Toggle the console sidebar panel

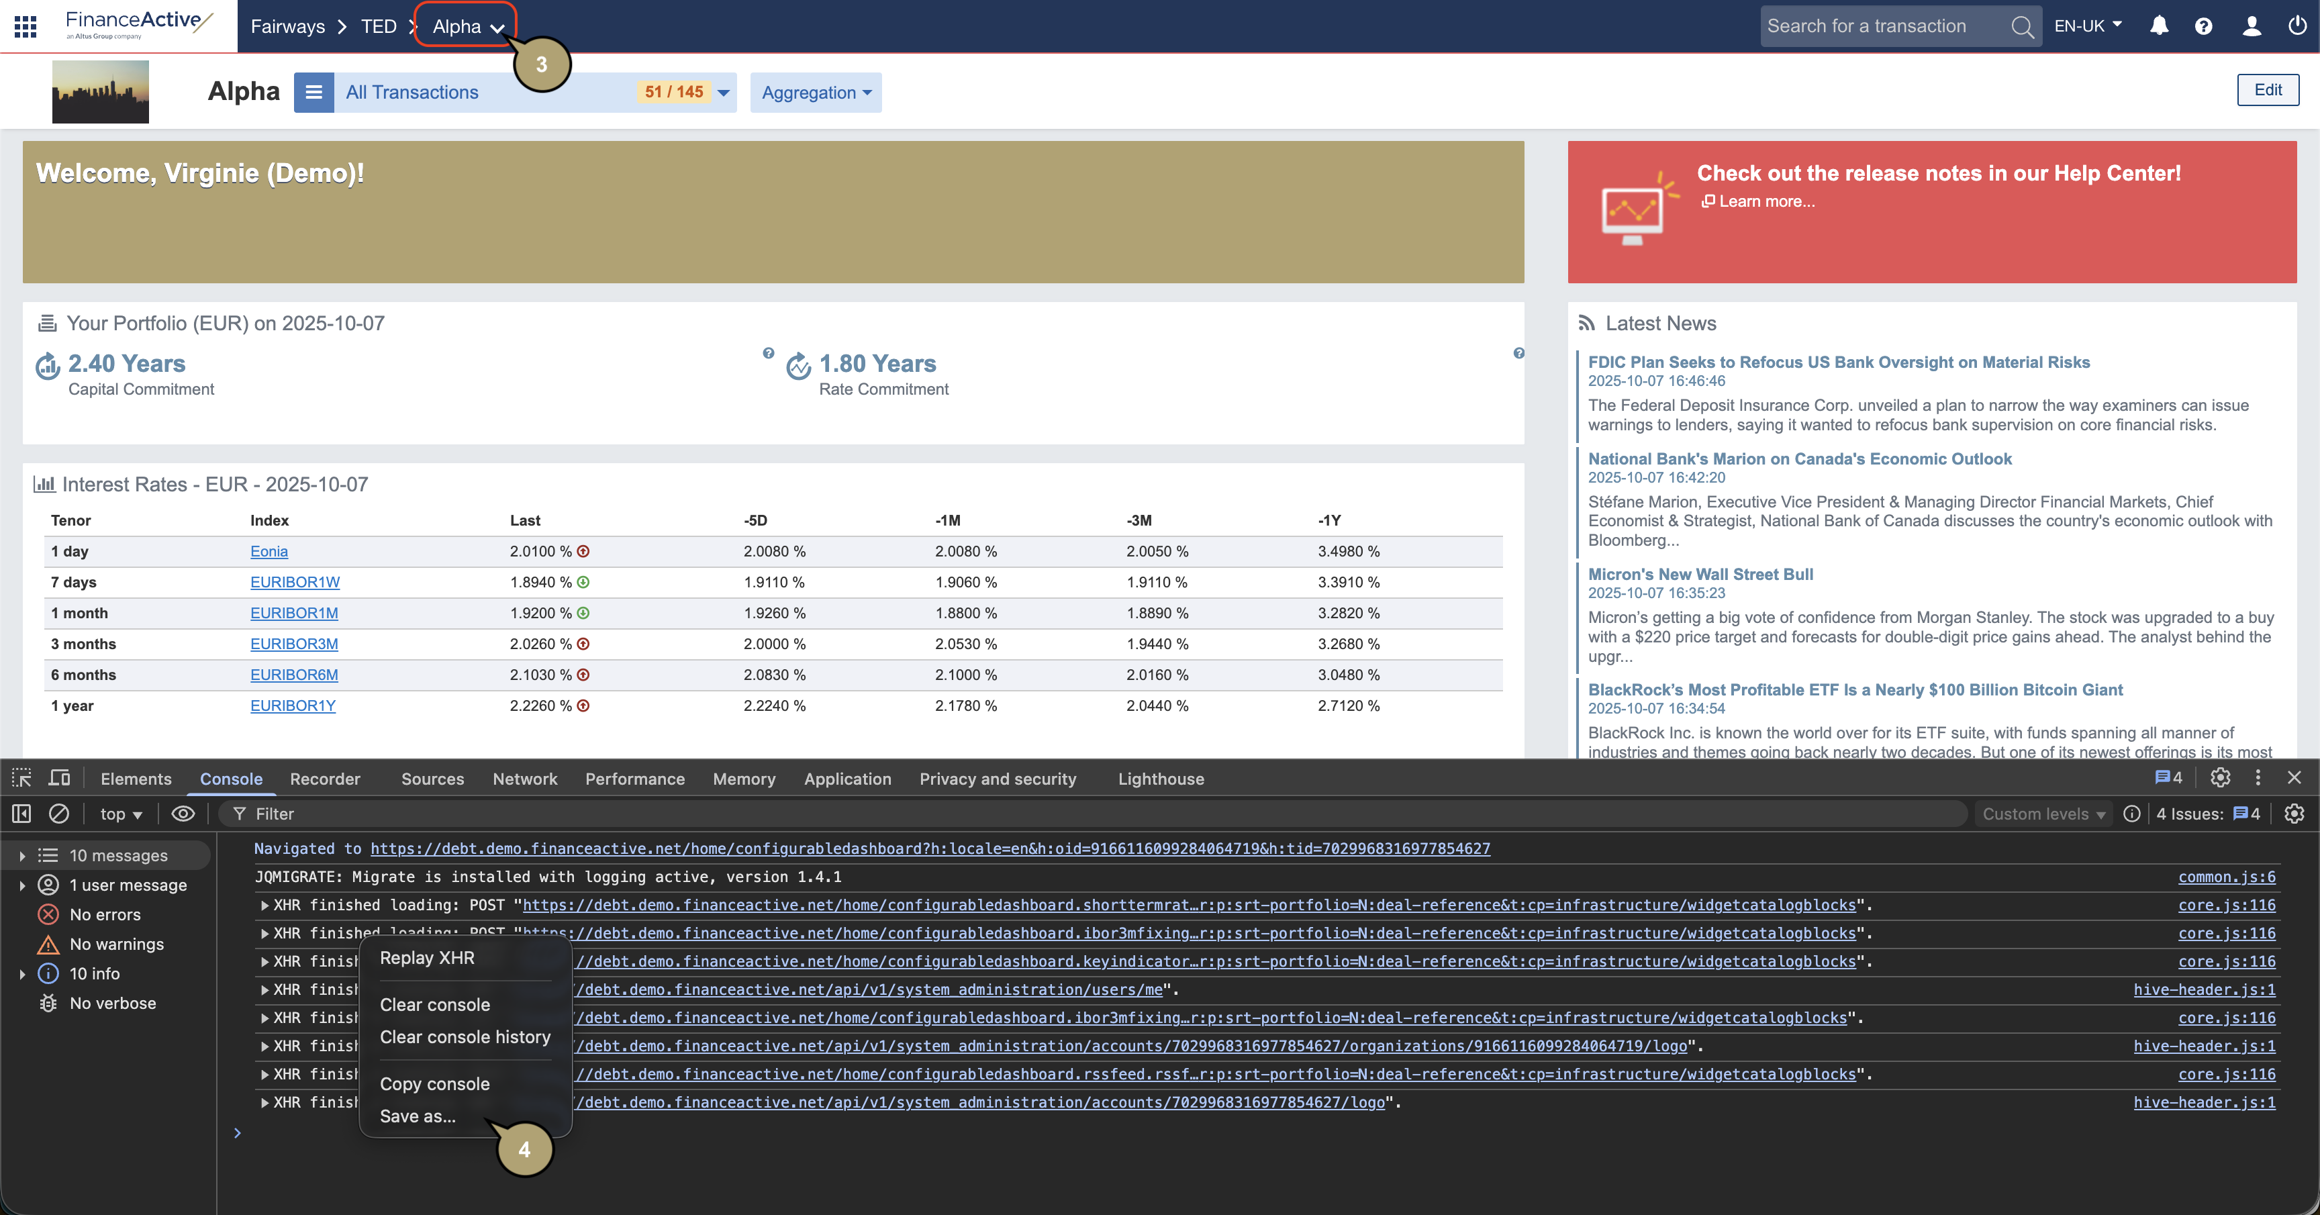(21, 814)
